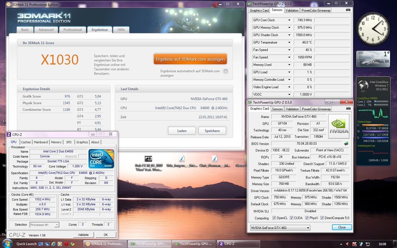Expand the GPU Load sensor dropdown

289,72
